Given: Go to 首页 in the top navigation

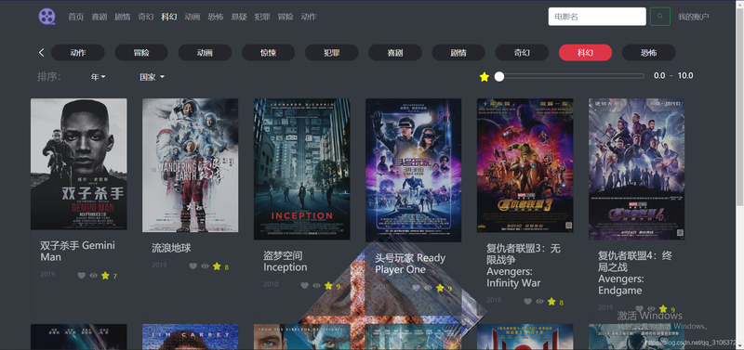Looking at the screenshot, I should coord(76,17).
